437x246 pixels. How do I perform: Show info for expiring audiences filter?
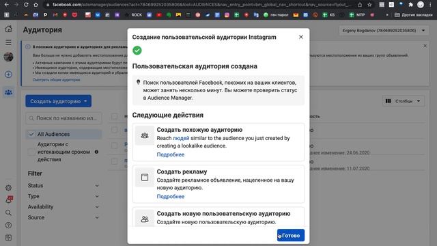click(96, 152)
